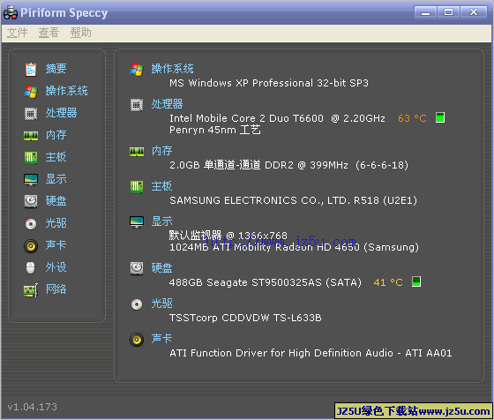Click the 内存 RAM stick icon in sidebar
494x420 pixels.
tap(31, 136)
